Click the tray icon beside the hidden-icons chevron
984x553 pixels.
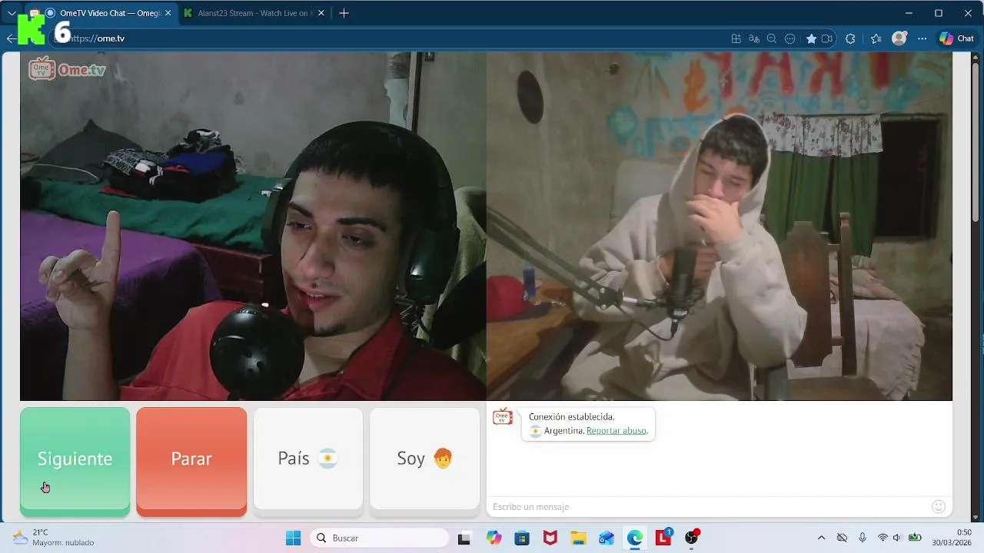coord(842,538)
